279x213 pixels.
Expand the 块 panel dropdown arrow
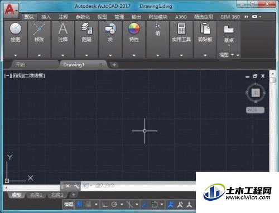(x=110, y=55)
